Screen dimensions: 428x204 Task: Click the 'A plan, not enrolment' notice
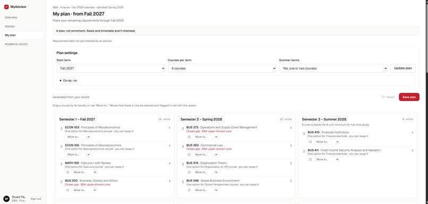[x=236, y=31]
